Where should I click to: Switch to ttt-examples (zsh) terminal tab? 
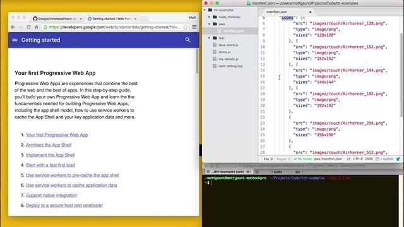(x=229, y=172)
